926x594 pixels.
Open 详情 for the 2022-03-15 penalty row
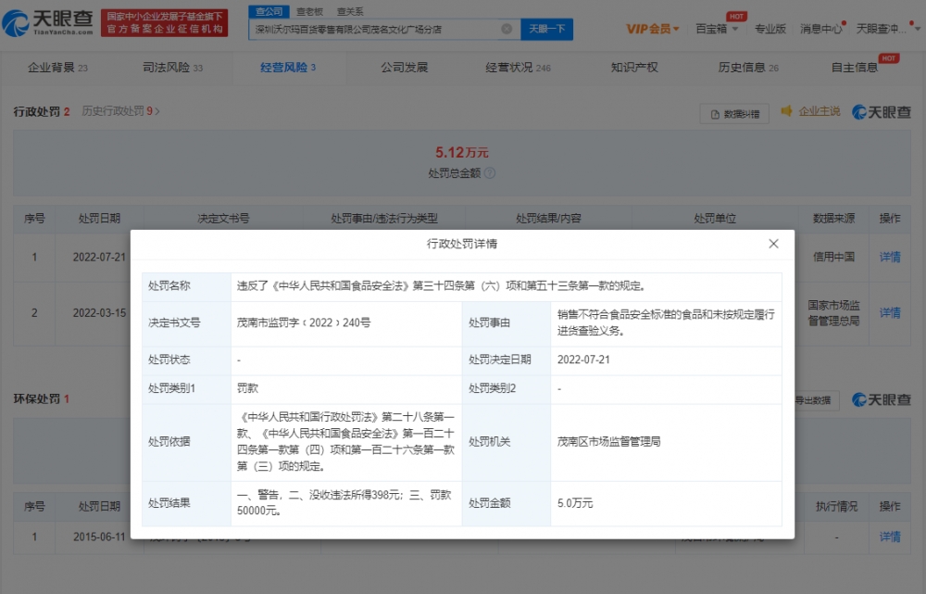pos(890,312)
